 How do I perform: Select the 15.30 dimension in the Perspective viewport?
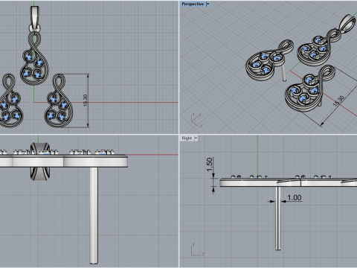pos(338,101)
